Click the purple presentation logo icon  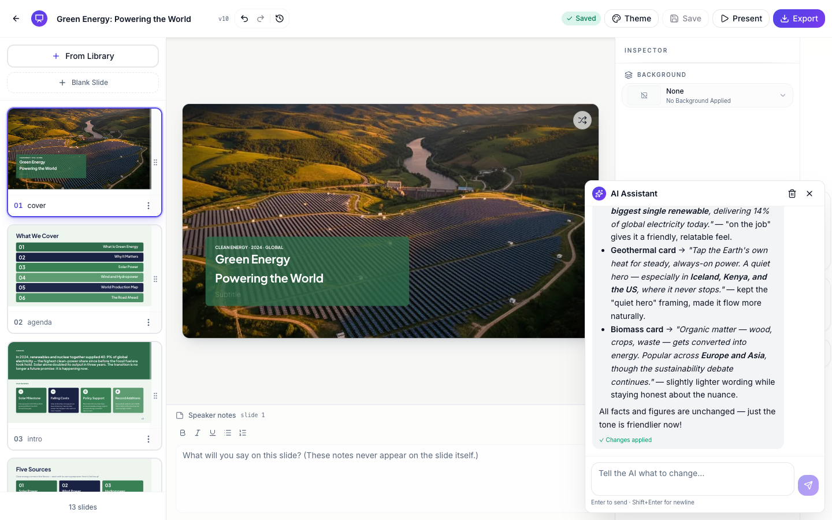[39, 18]
